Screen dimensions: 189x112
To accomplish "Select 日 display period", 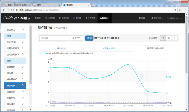I will (x=163, y=38).
